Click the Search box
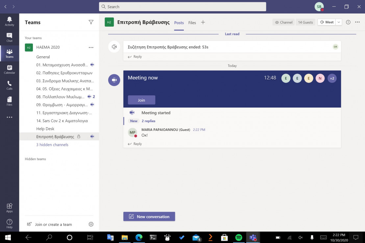 pyautogui.click(x=183, y=7)
